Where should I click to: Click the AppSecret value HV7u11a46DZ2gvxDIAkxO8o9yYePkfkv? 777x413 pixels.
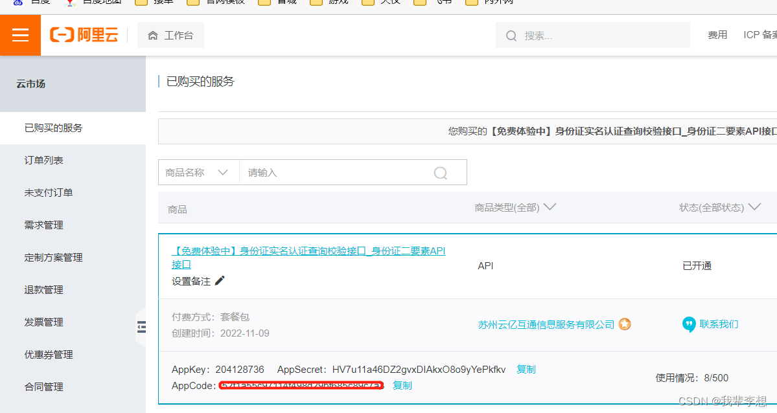[x=419, y=370]
